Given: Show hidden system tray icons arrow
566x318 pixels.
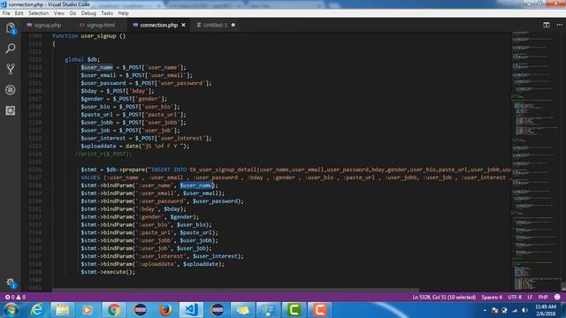Looking at the screenshot, I should 485,310.
